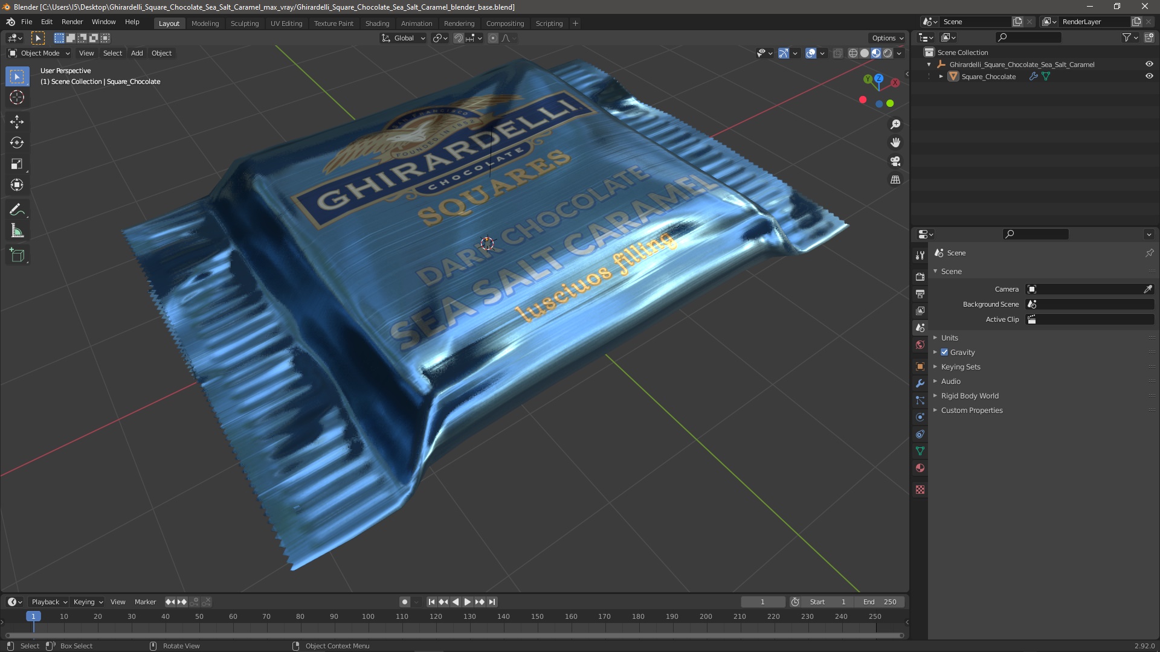Open Physics properties tab
This screenshot has width=1160, height=652.
[920, 417]
